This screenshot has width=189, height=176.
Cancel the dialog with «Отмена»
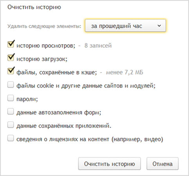pos(162,163)
